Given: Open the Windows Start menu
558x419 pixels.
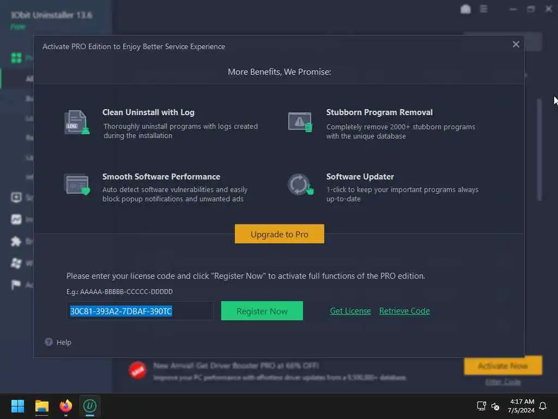Looking at the screenshot, I should [x=17, y=406].
